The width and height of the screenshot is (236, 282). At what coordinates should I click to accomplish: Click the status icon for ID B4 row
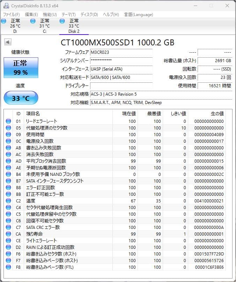[8, 174]
